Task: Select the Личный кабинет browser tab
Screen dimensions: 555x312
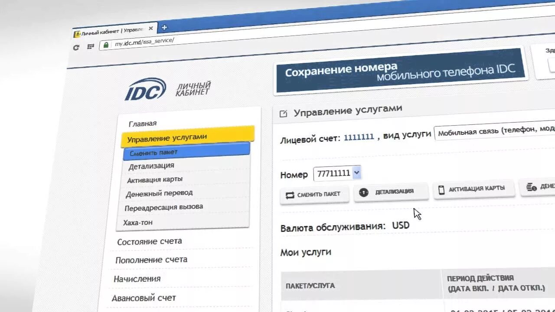Action: point(114,31)
